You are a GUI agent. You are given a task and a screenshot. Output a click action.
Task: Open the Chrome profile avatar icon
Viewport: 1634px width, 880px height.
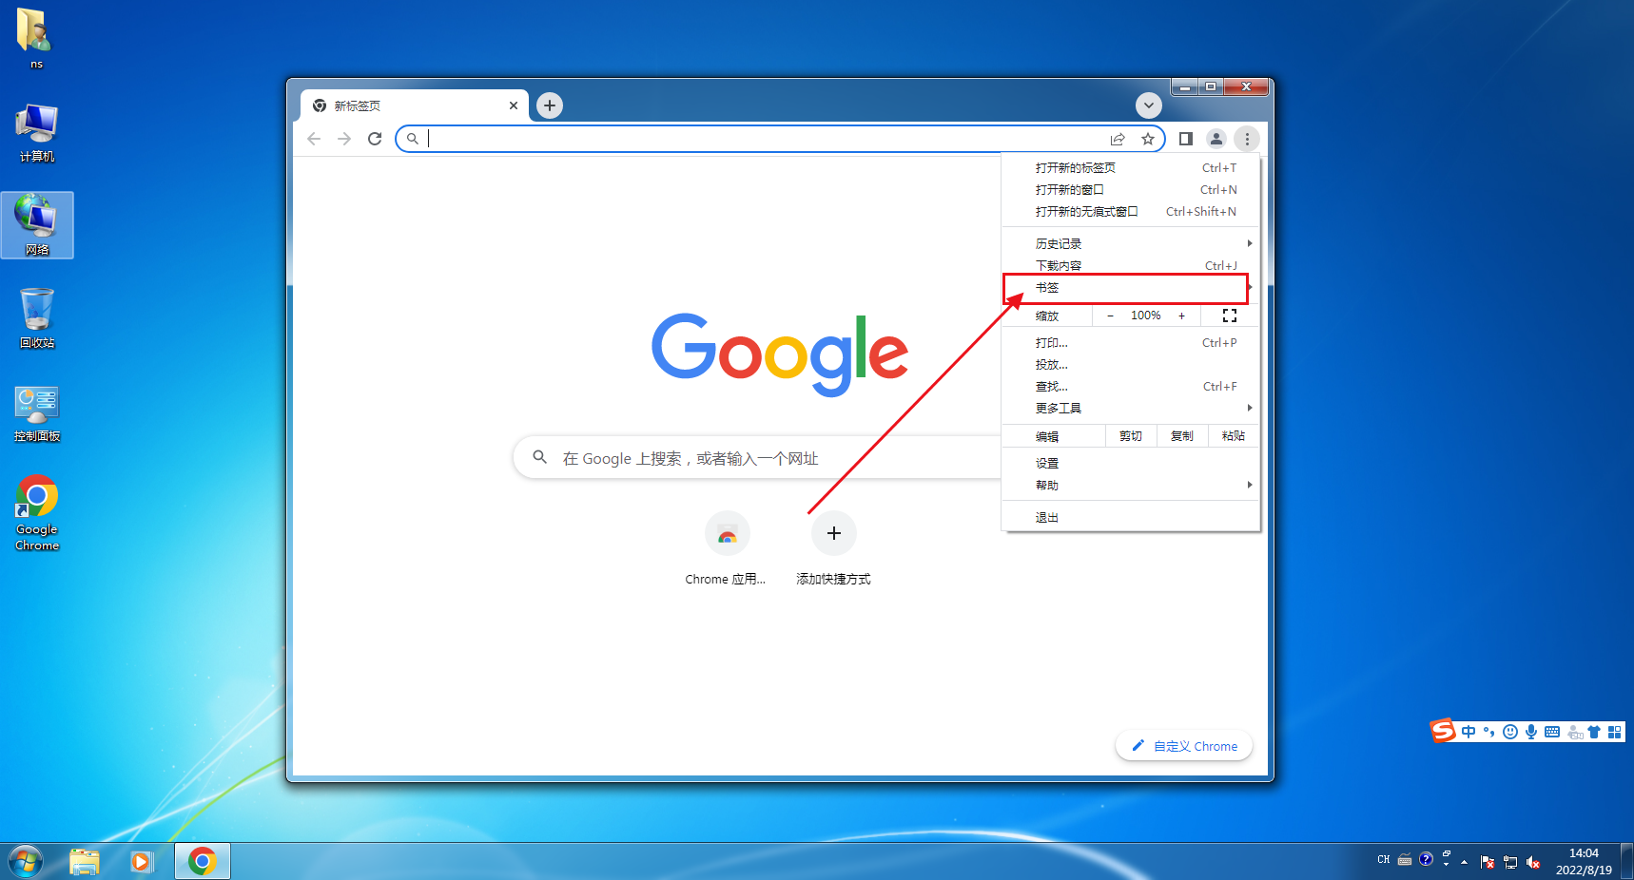click(x=1216, y=139)
